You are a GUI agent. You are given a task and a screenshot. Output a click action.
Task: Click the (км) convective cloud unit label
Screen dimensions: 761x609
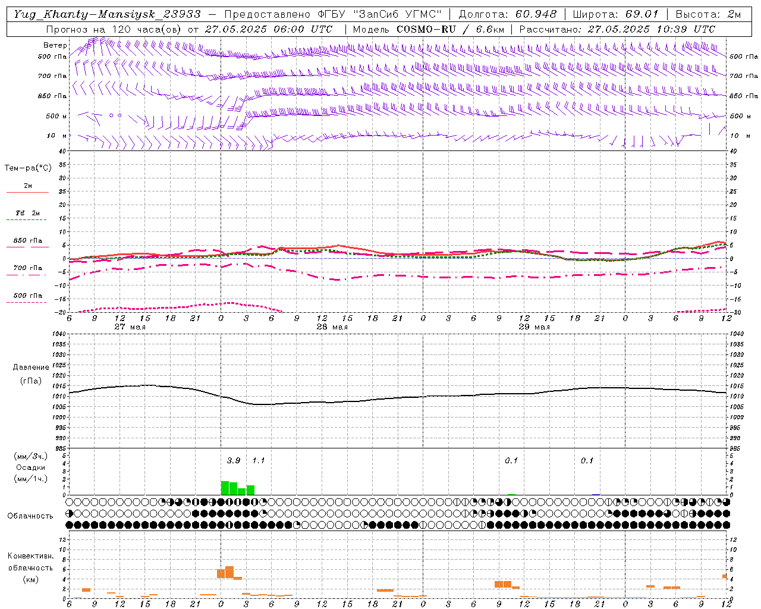(x=30, y=579)
